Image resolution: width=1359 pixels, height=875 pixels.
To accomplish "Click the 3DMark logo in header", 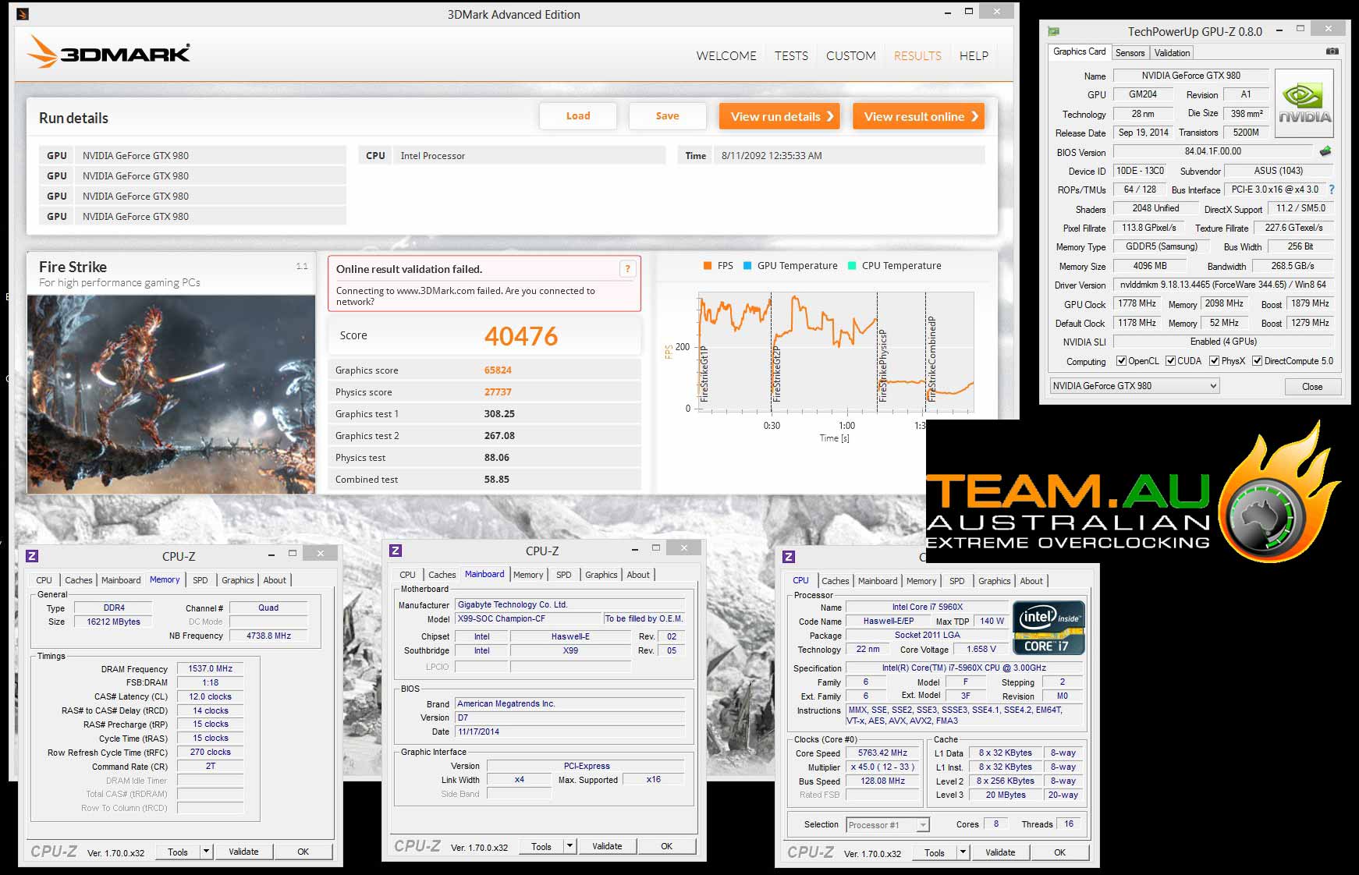I will [108, 51].
